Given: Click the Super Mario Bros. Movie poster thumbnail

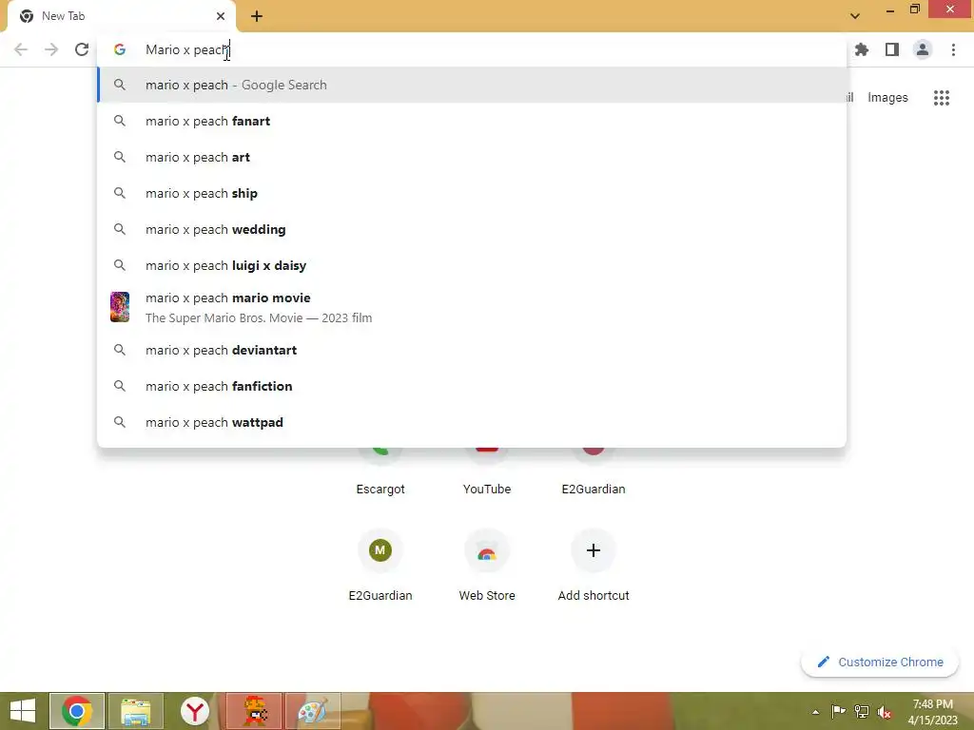Looking at the screenshot, I should pos(120,307).
